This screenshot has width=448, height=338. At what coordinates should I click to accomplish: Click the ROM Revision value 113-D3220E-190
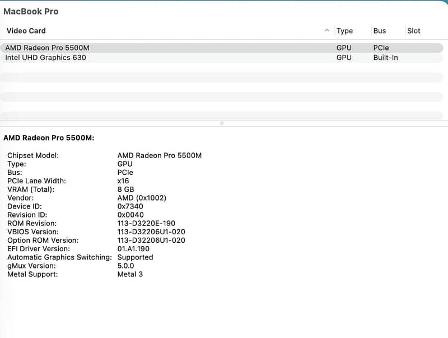(x=146, y=223)
